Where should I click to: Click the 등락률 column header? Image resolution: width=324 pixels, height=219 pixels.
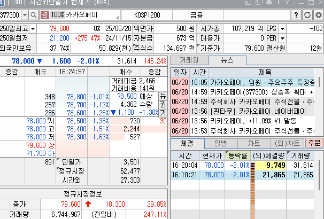coord(237,155)
